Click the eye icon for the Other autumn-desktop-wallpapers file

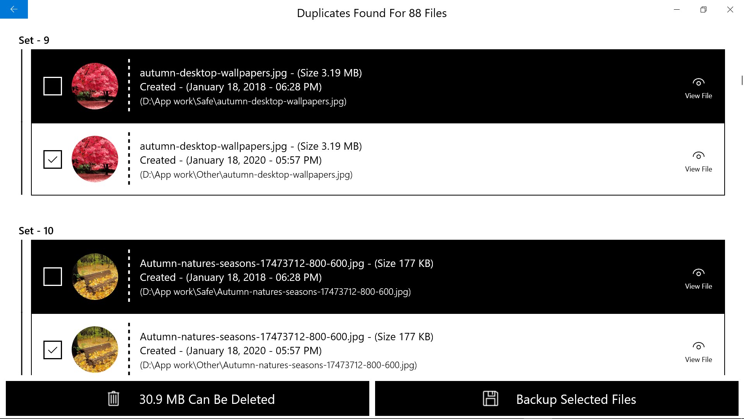[x=698, y=156]
